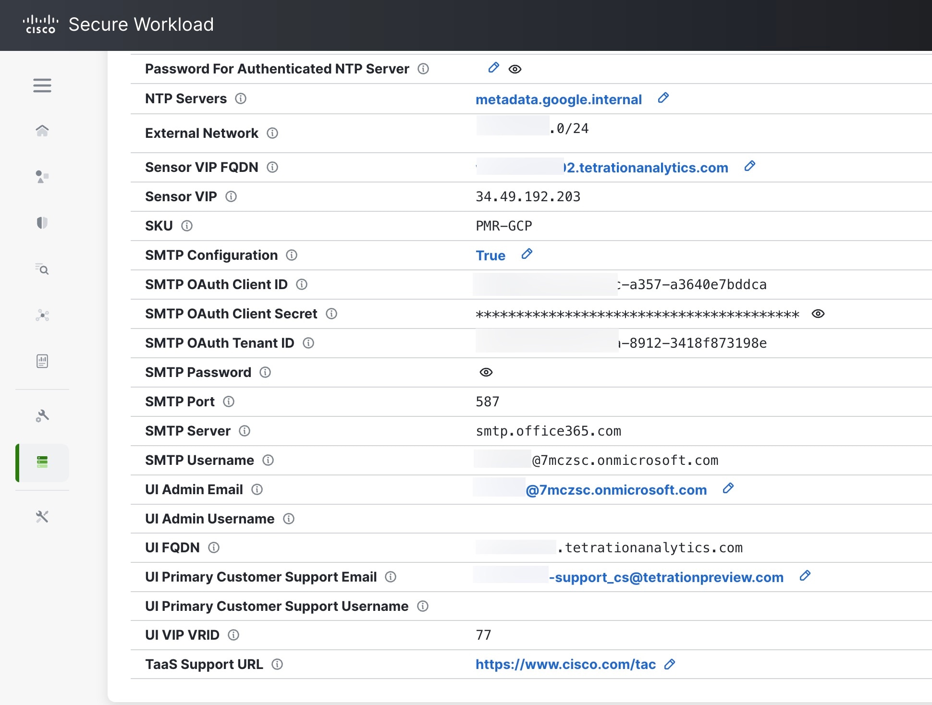Viewport: 932px width, 705px height.
Task: Click the home overview sidebar icon
Action: (42, 131)
